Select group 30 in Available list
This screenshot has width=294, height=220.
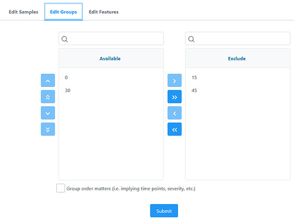[111, 90]
